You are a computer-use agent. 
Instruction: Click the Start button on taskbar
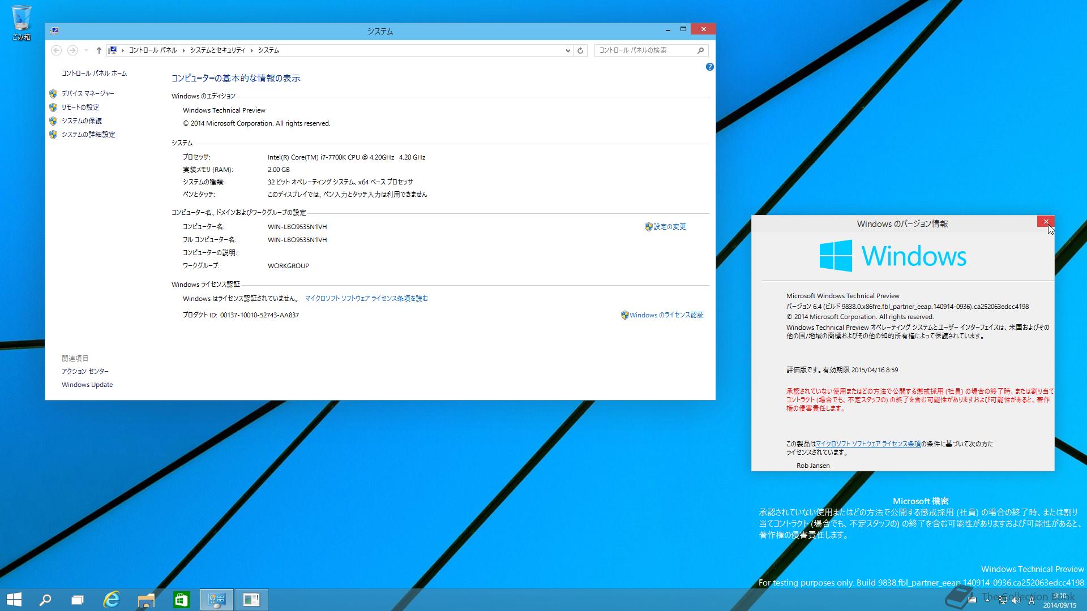[x=14, y=600]
